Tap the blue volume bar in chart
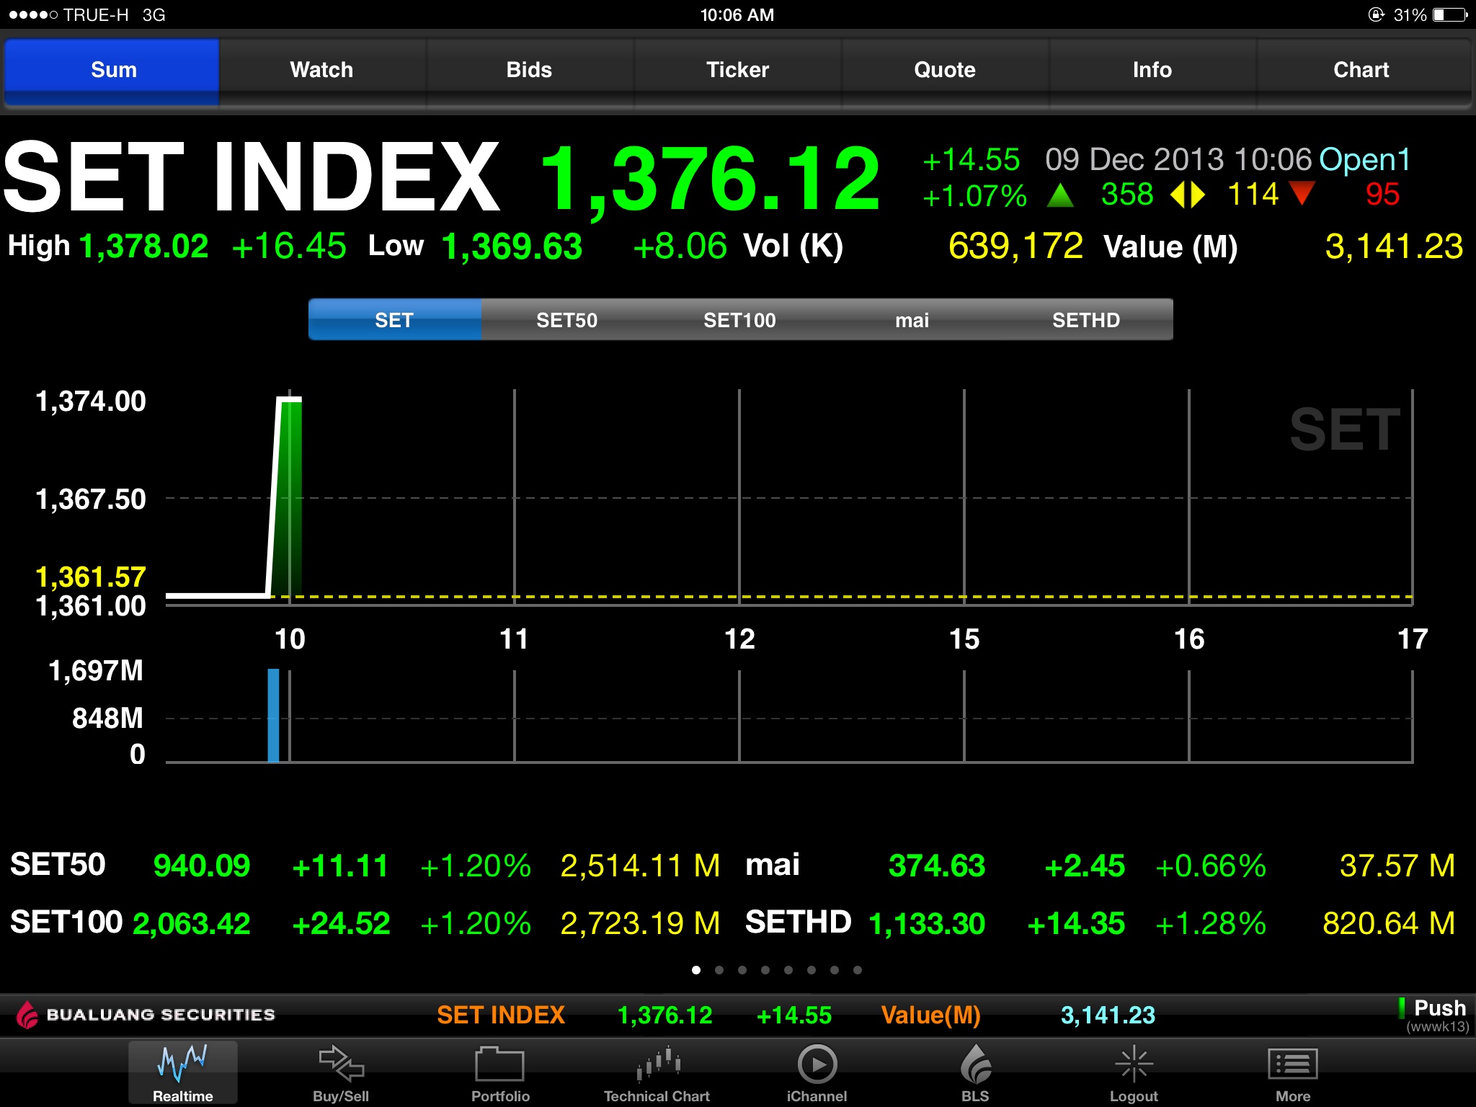The width and height of the screenshot is (1476, 1107). (273, 715)
